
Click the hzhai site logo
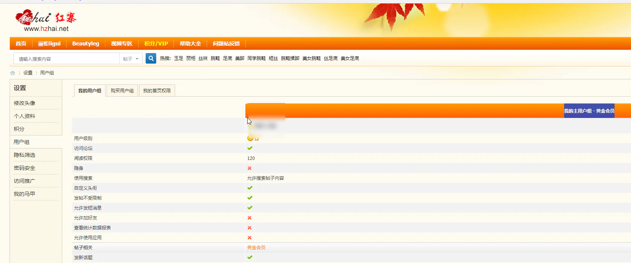tap(46, 21)
